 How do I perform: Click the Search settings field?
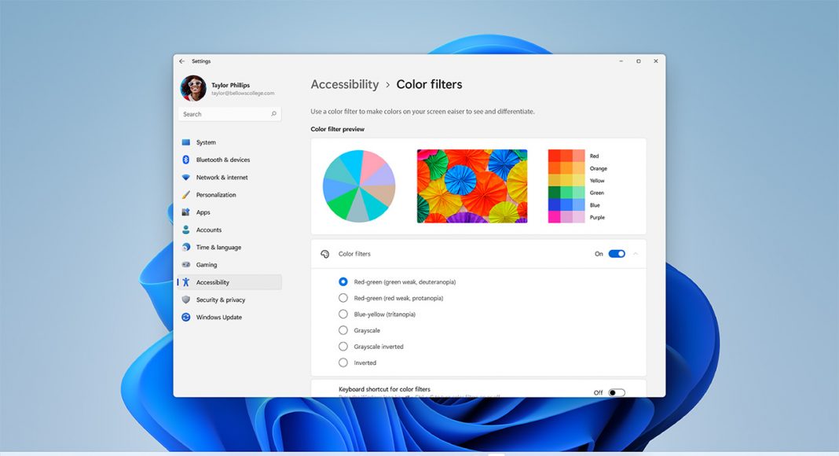(x=229, y=114)
